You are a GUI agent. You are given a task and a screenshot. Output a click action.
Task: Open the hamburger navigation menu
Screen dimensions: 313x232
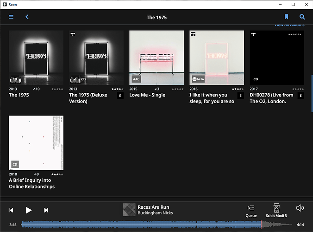point(11,17)
